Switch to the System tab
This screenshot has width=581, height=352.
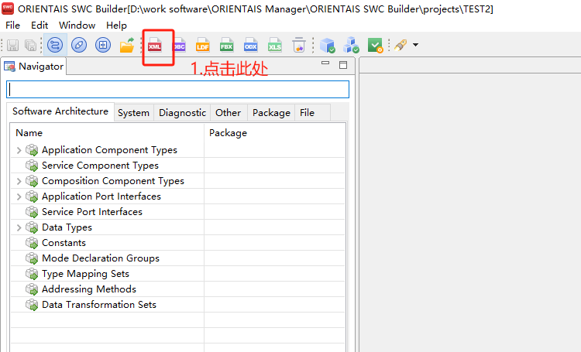pos(133,113)
